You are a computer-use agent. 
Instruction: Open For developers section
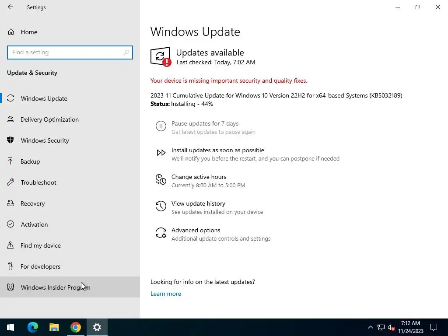[70, 266]
